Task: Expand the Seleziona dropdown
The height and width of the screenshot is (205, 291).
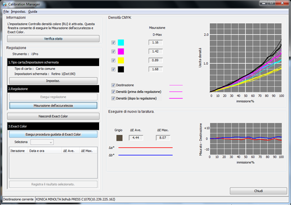Action: (42, 142)
